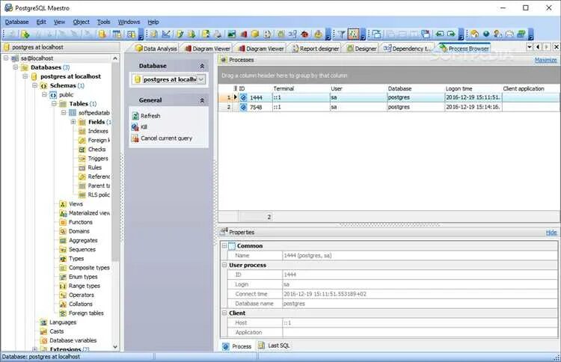This screenshot has height=362, width=561.
Task: Open the Object menu
Action: coord(82,22)
